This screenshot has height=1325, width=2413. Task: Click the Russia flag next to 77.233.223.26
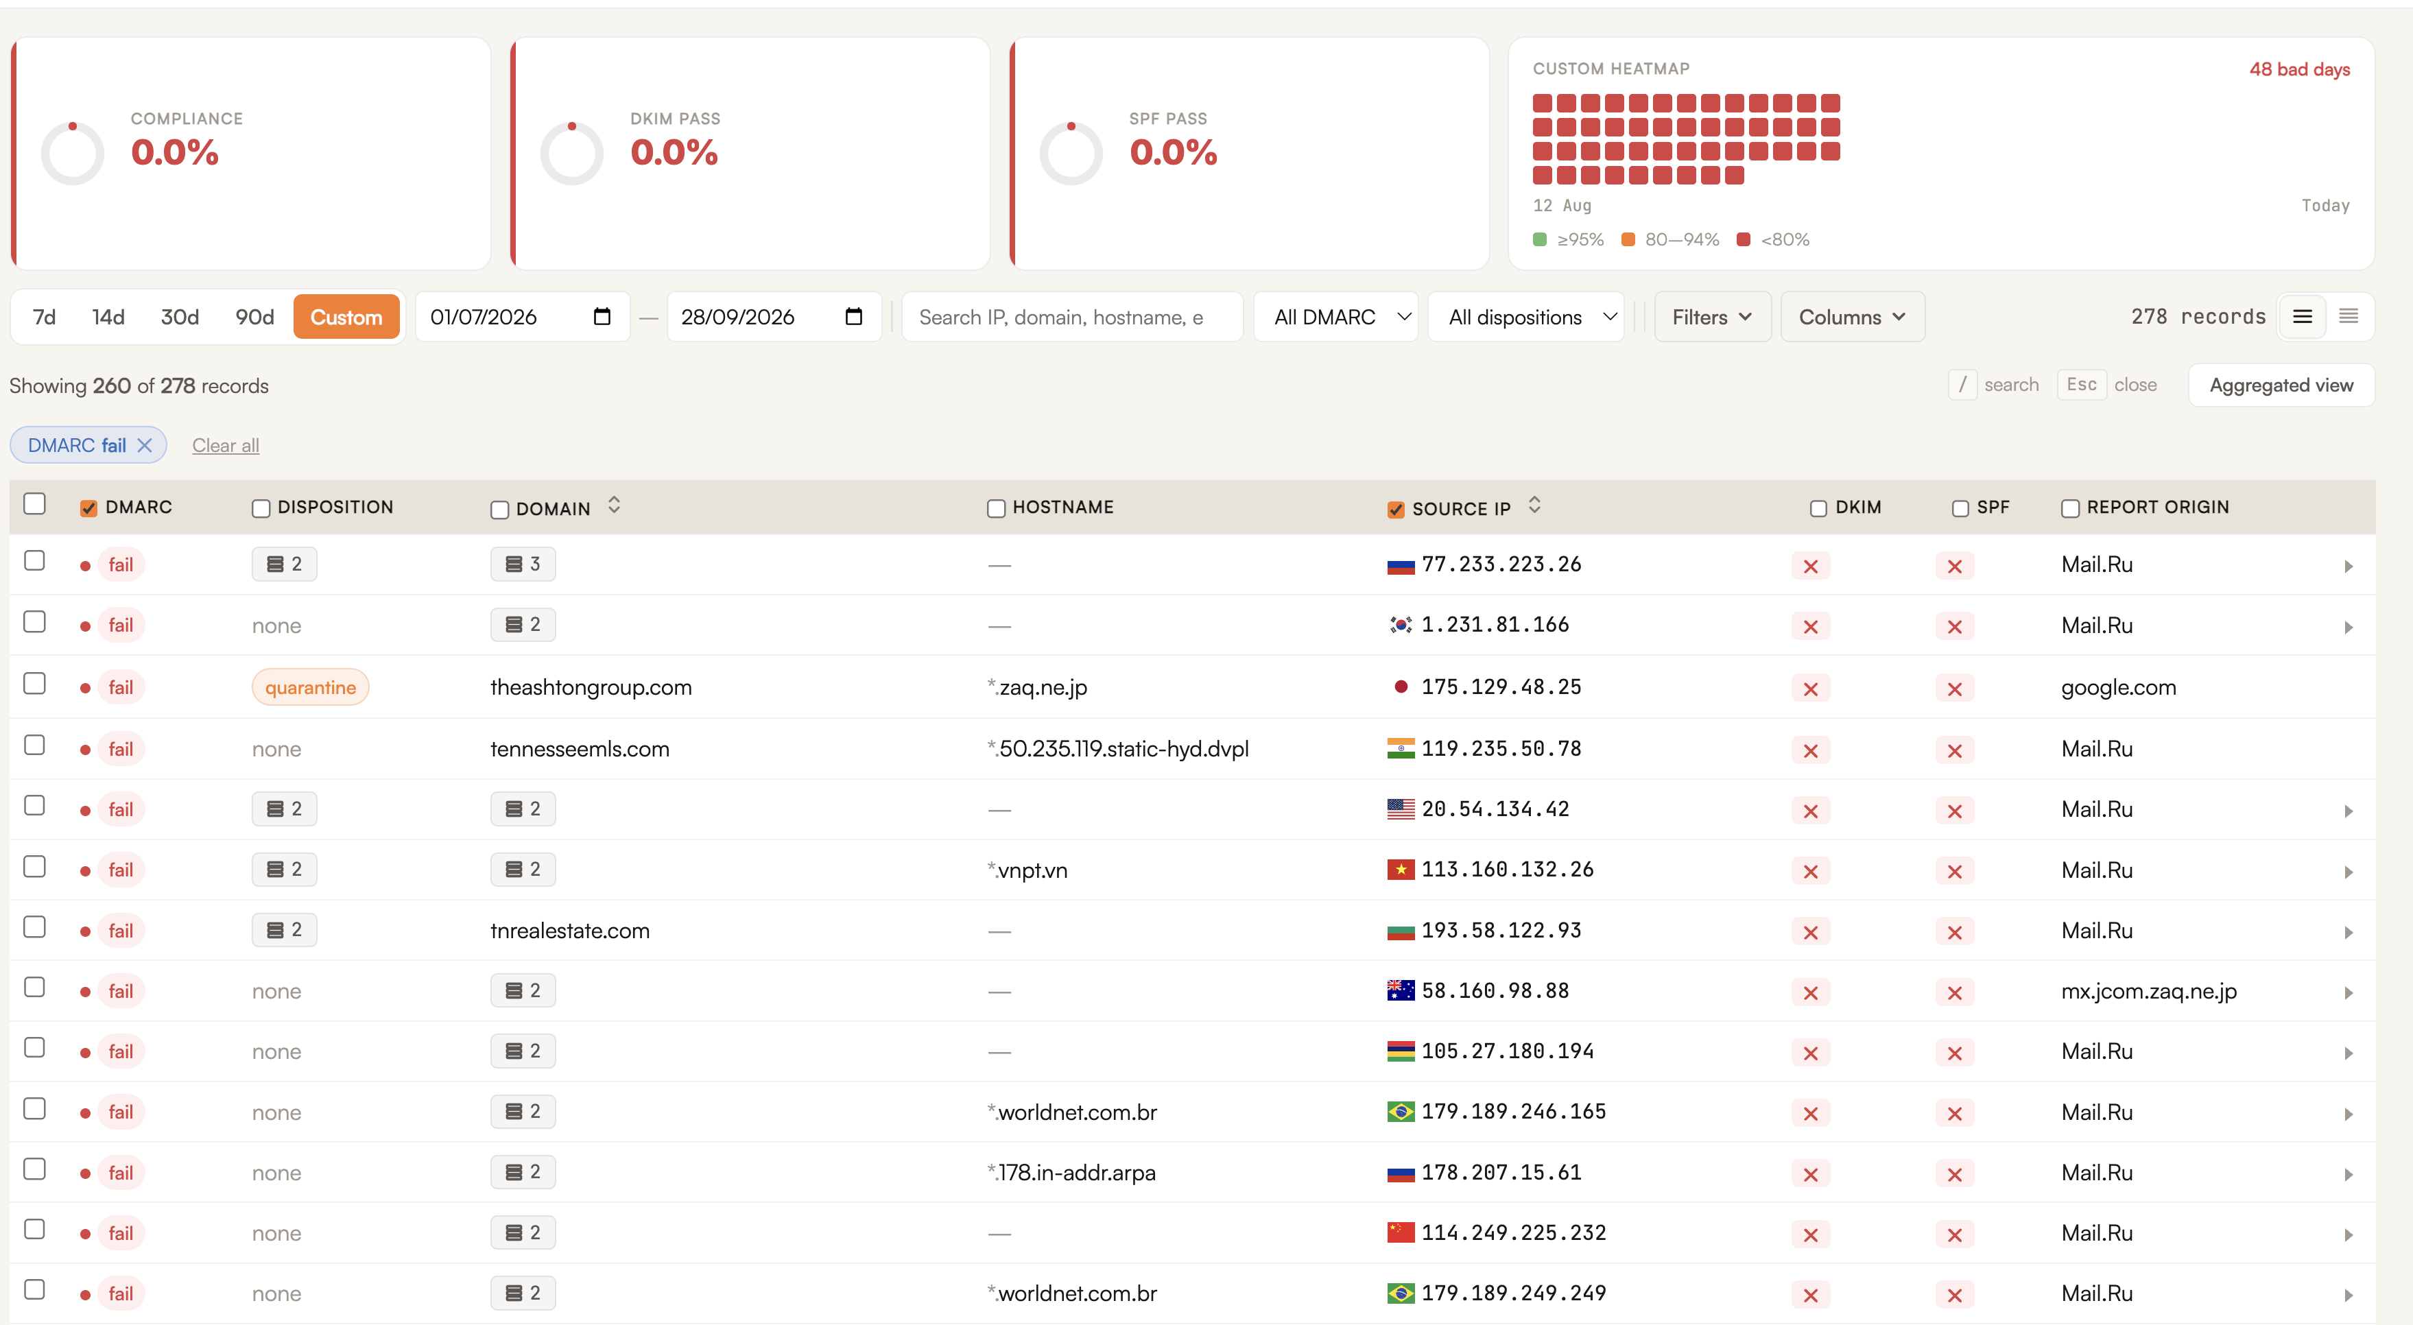[1401, 564]
